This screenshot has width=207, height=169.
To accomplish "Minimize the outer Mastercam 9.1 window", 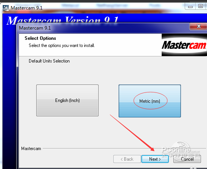I will (x=190, y=6).
